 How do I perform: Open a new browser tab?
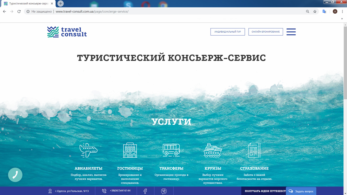coord(61,4)
